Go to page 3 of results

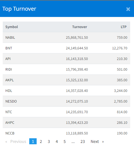point(49,141)
